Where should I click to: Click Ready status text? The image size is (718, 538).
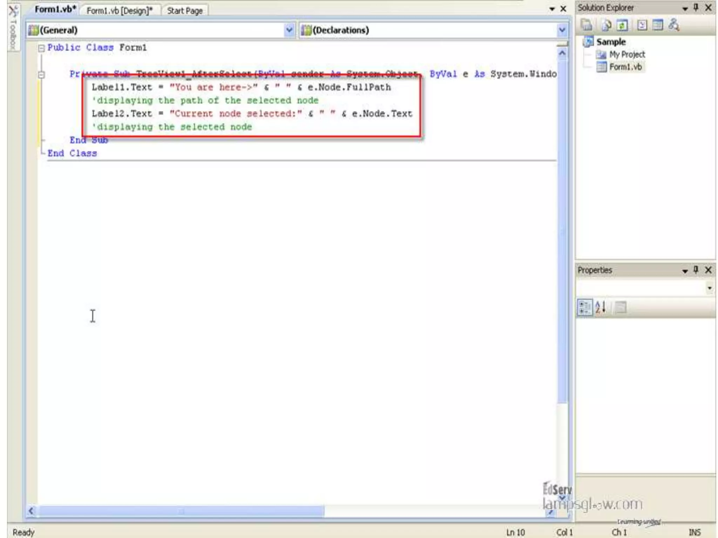click(x=23, y=532)
